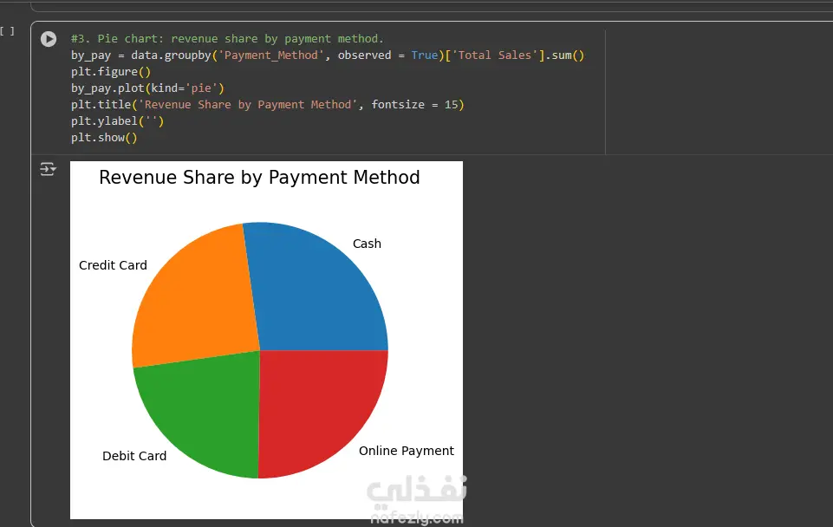Click the chart title 'Revenue Share by Payment Method'
This screenshot has width=833, height=527.
point(259,178)
